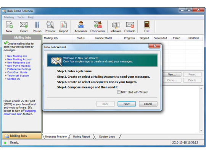Click the Mailing Job column header

click(58, 38)
